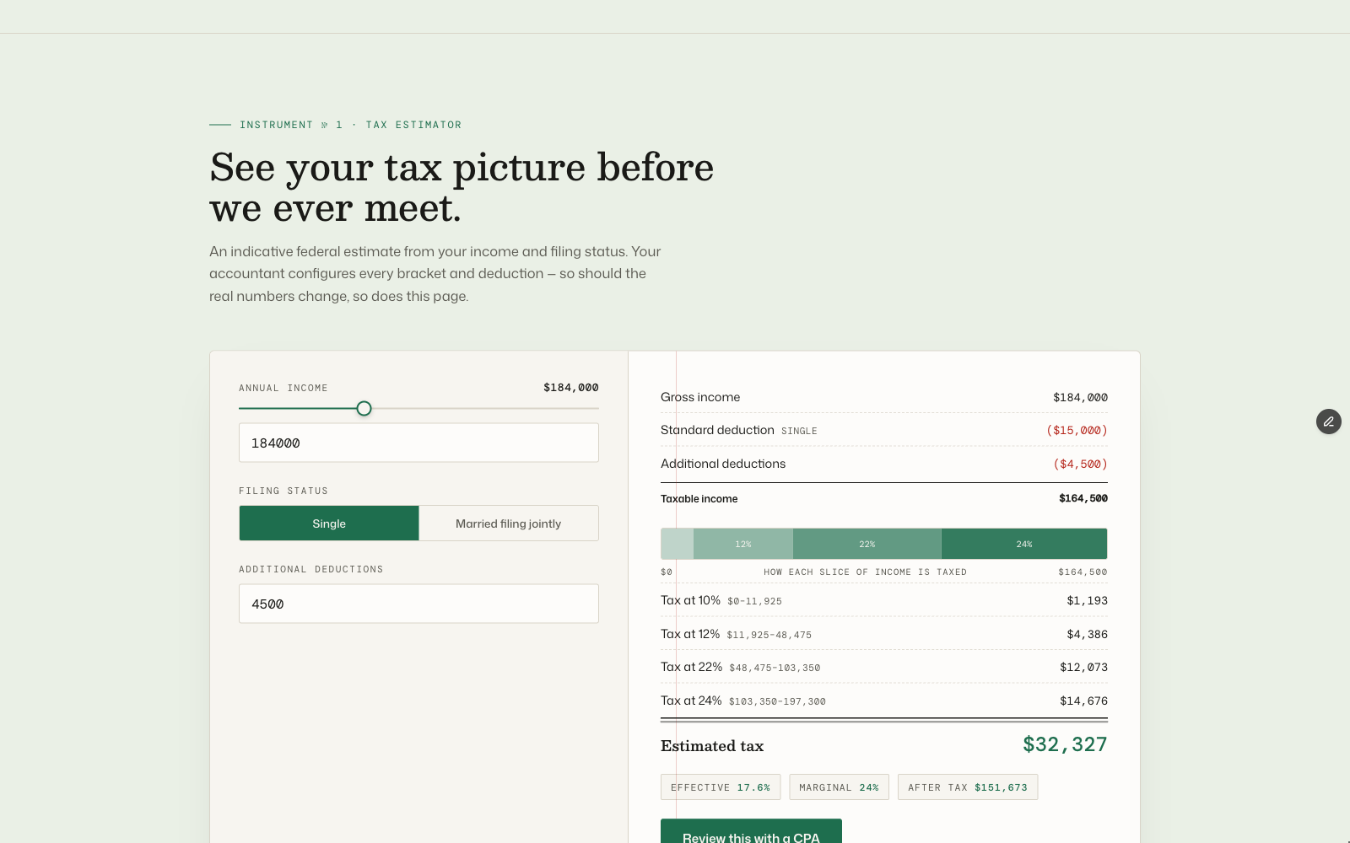This screenshot has width=1350, height=843.
Task: Click the Effective 17.6% chip
Action: pyautogui.click(x=721, y=787)
